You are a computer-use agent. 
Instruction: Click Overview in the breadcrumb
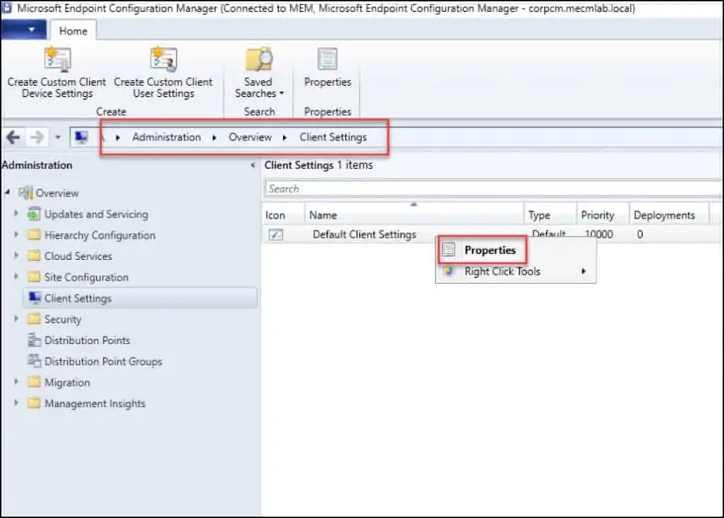[x=250, y=137]
